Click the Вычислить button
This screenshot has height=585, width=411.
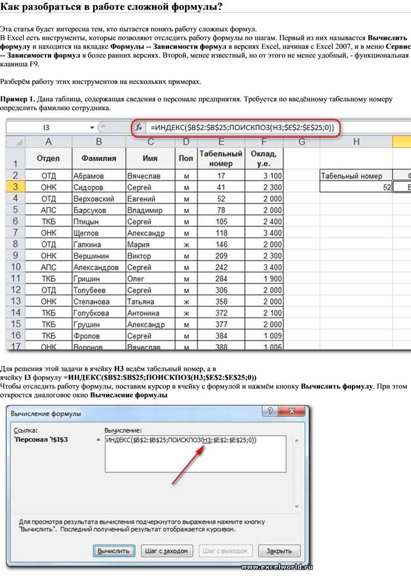[x=114, y=551]
